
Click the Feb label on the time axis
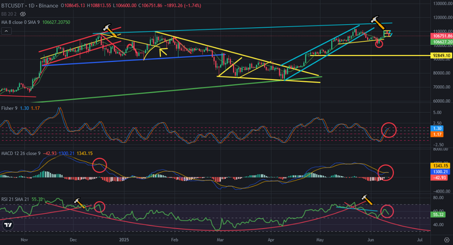(174, 240)
